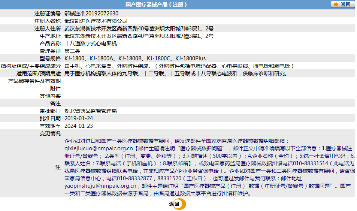357x211 pixels.
Task: Click the 备注 label
Action: click(x=55, y=104)
